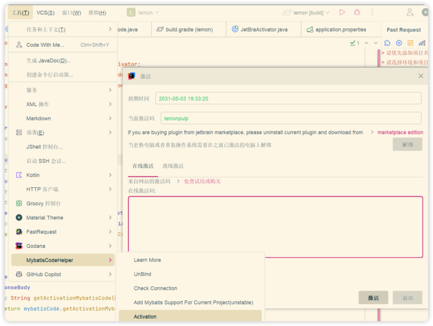
Task: Open the marketplace edition link
Action: (400, 132)
